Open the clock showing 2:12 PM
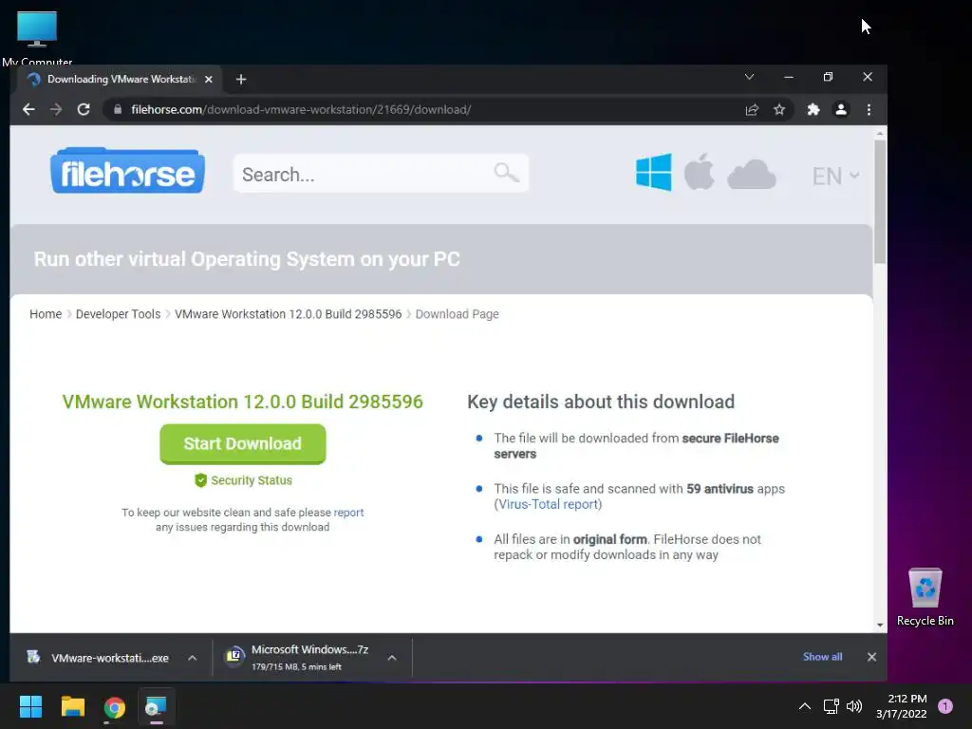Viewport: 972px width, 729px height. click(x=902, y=706)
